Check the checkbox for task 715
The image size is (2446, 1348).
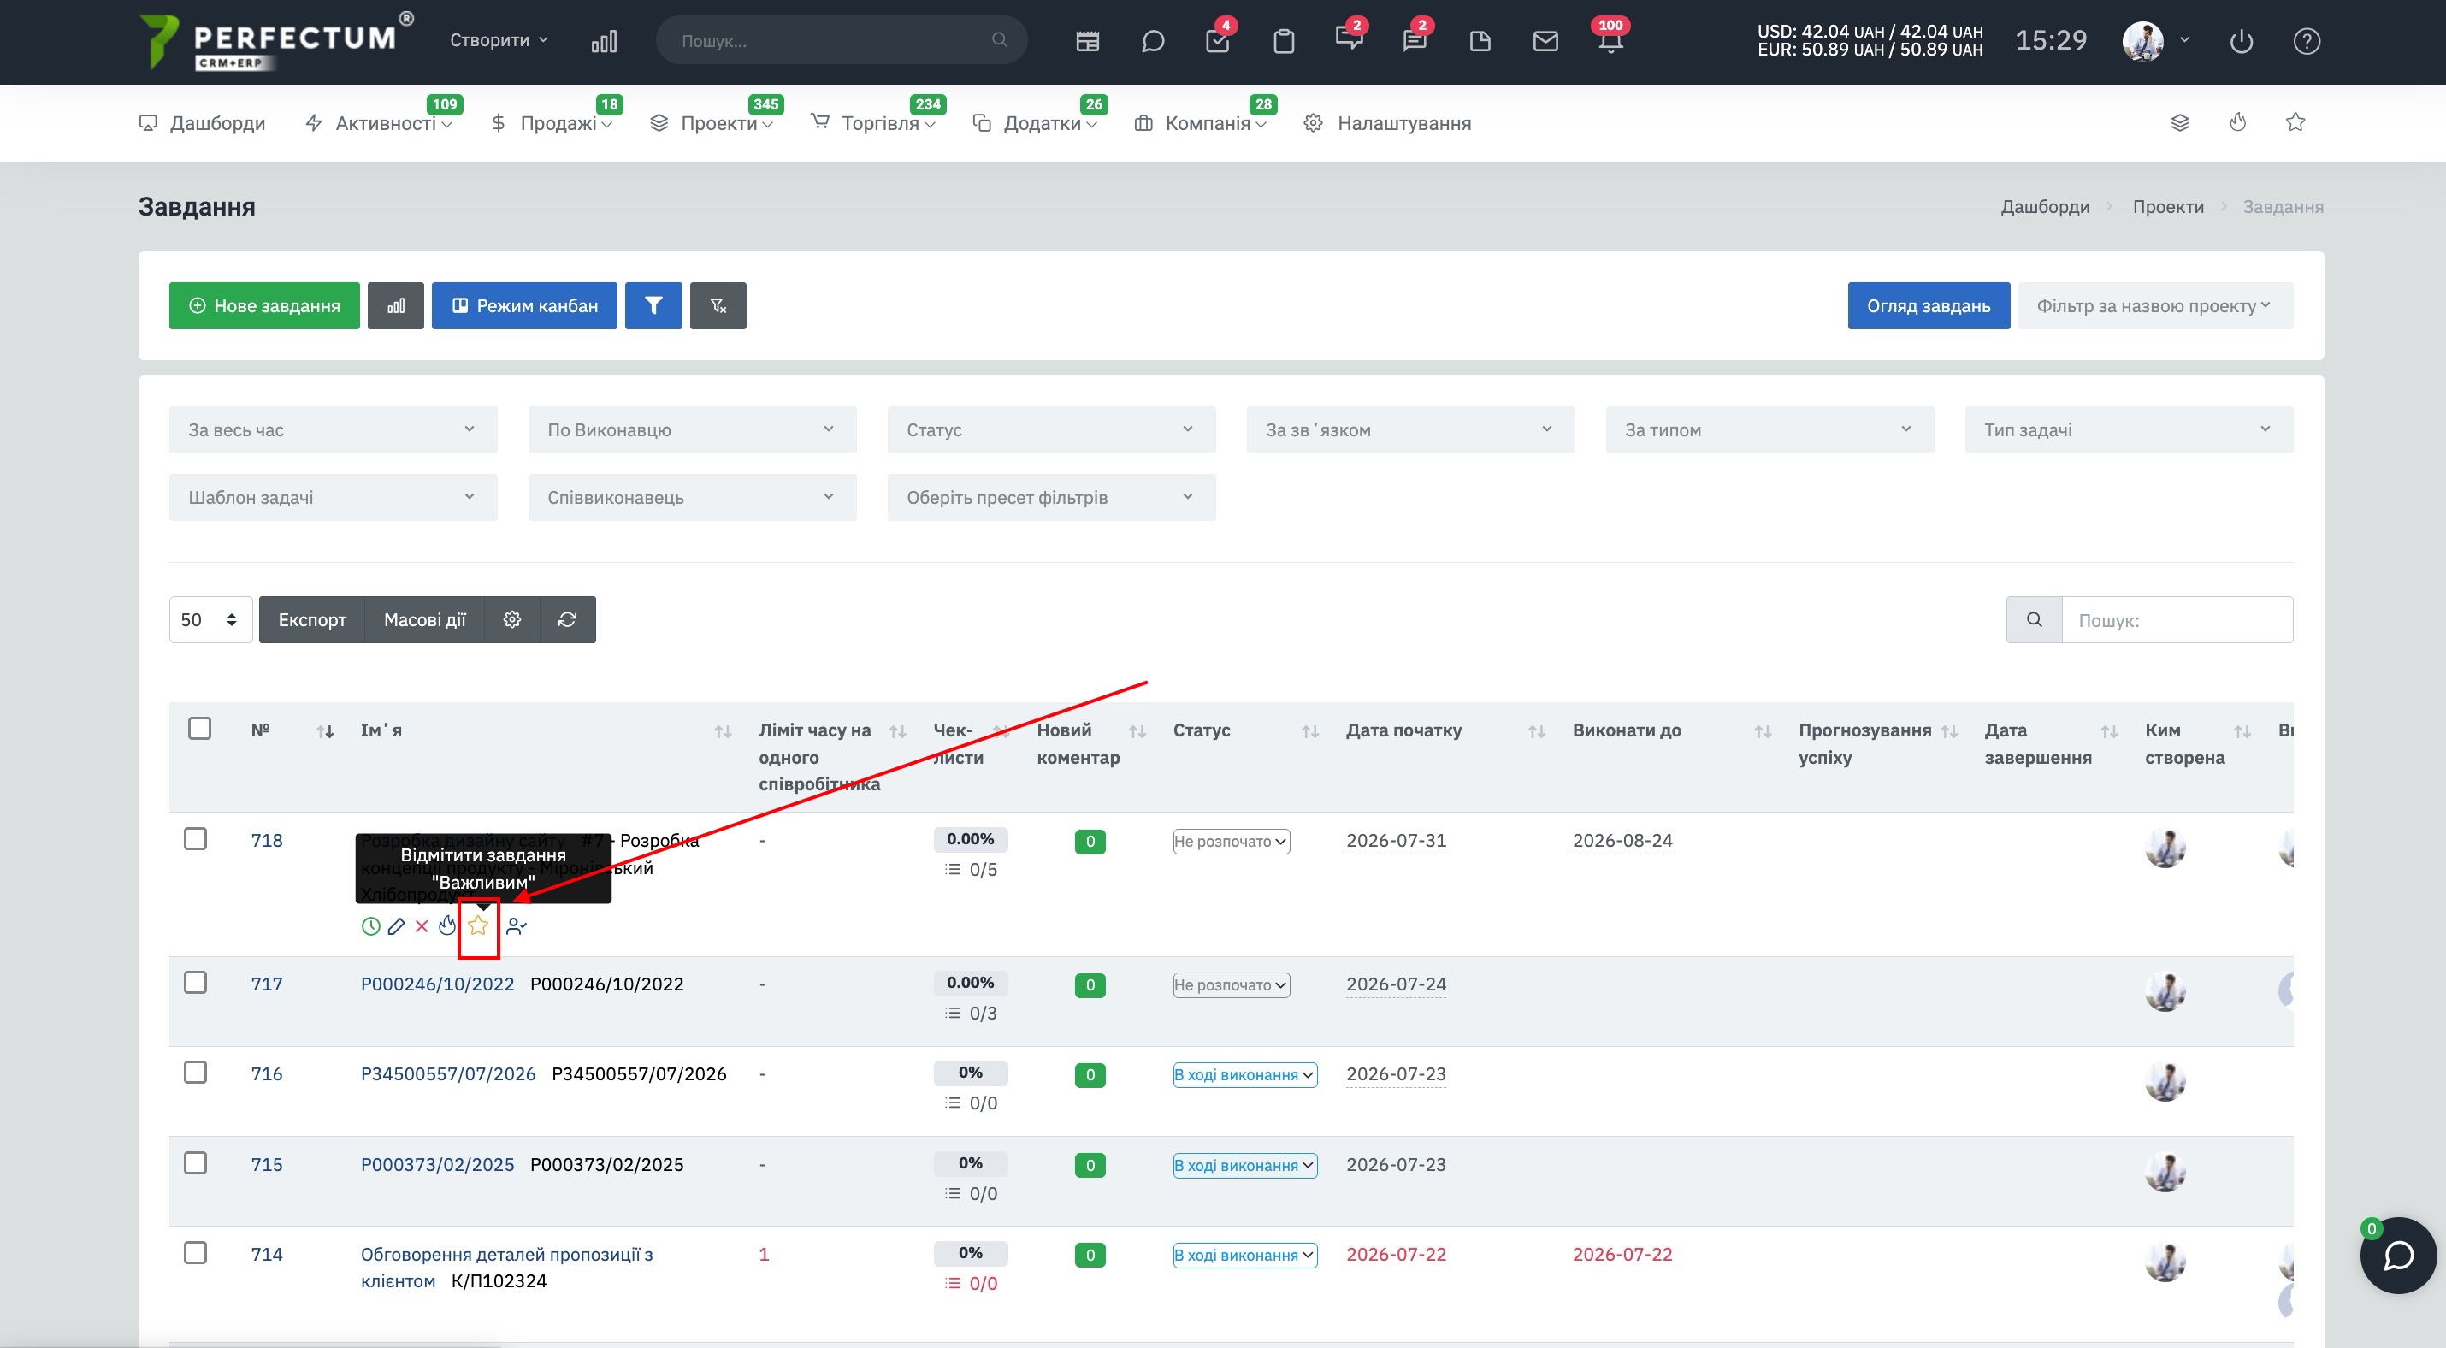coord(196,1163)
